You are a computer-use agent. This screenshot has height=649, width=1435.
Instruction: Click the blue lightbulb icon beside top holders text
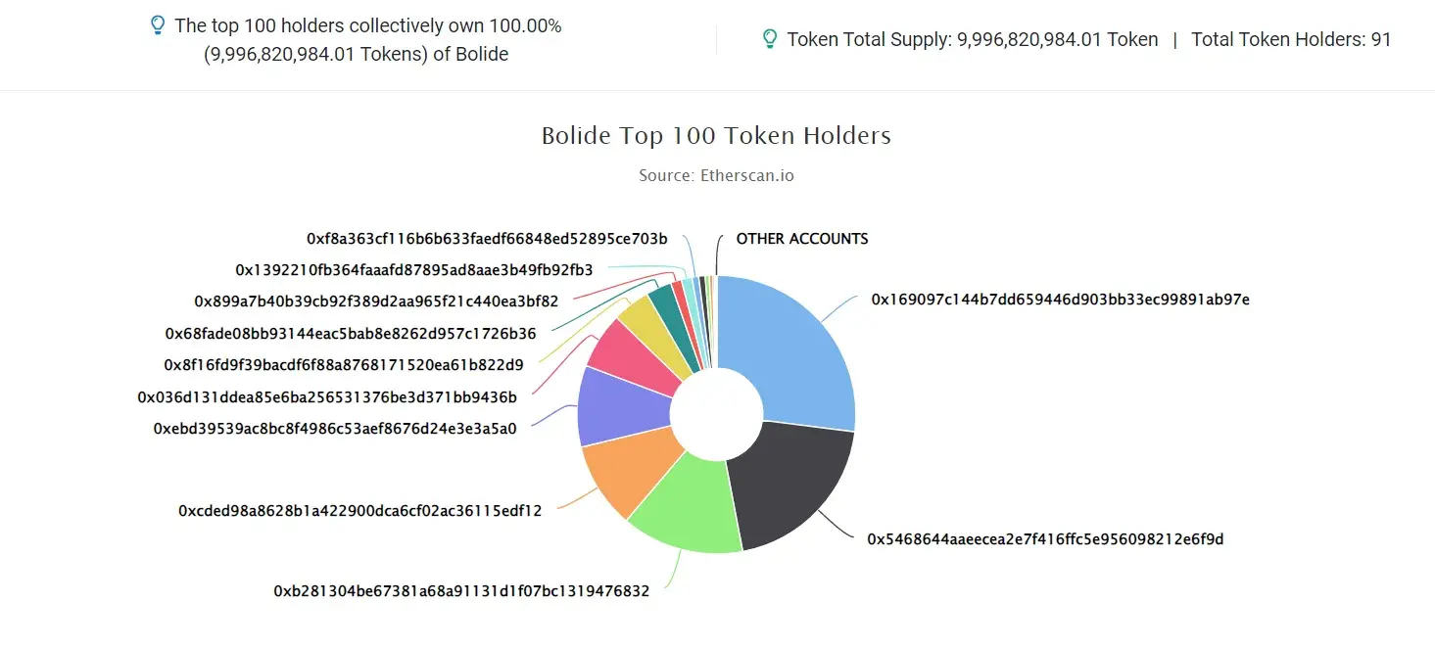coord(157,25)
